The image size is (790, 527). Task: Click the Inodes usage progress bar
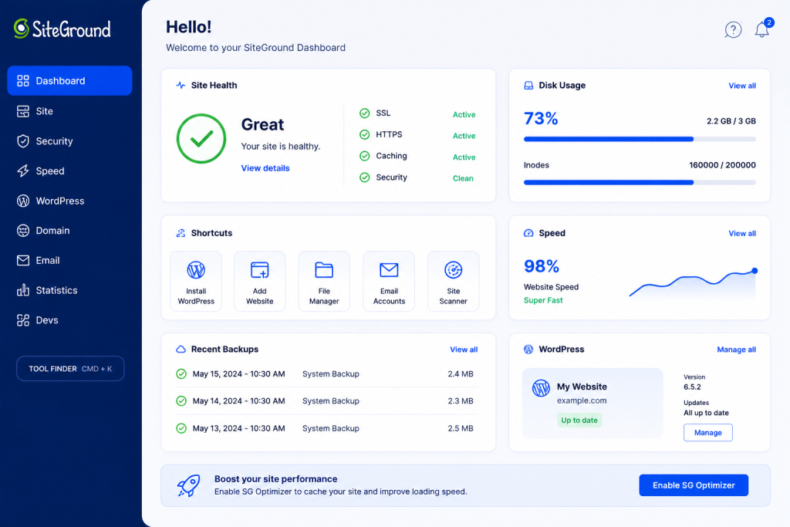[640, 182]
